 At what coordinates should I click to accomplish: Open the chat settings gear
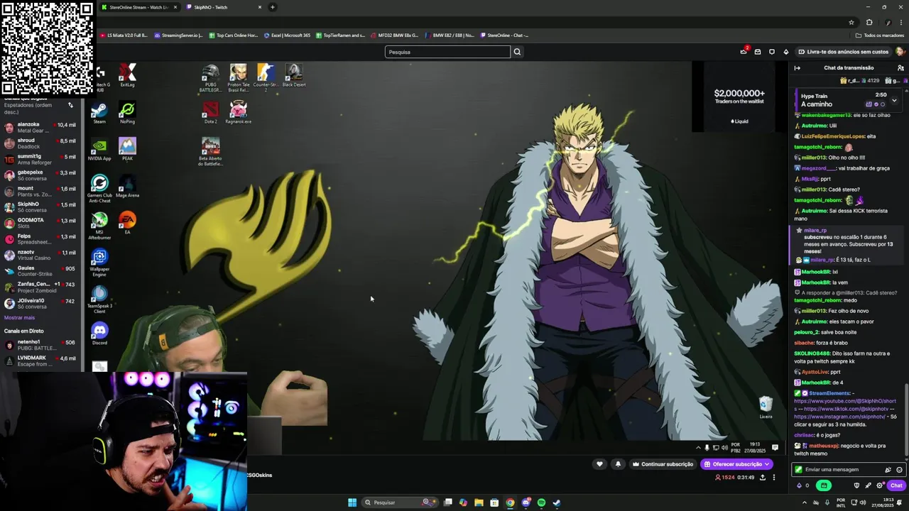879,485
